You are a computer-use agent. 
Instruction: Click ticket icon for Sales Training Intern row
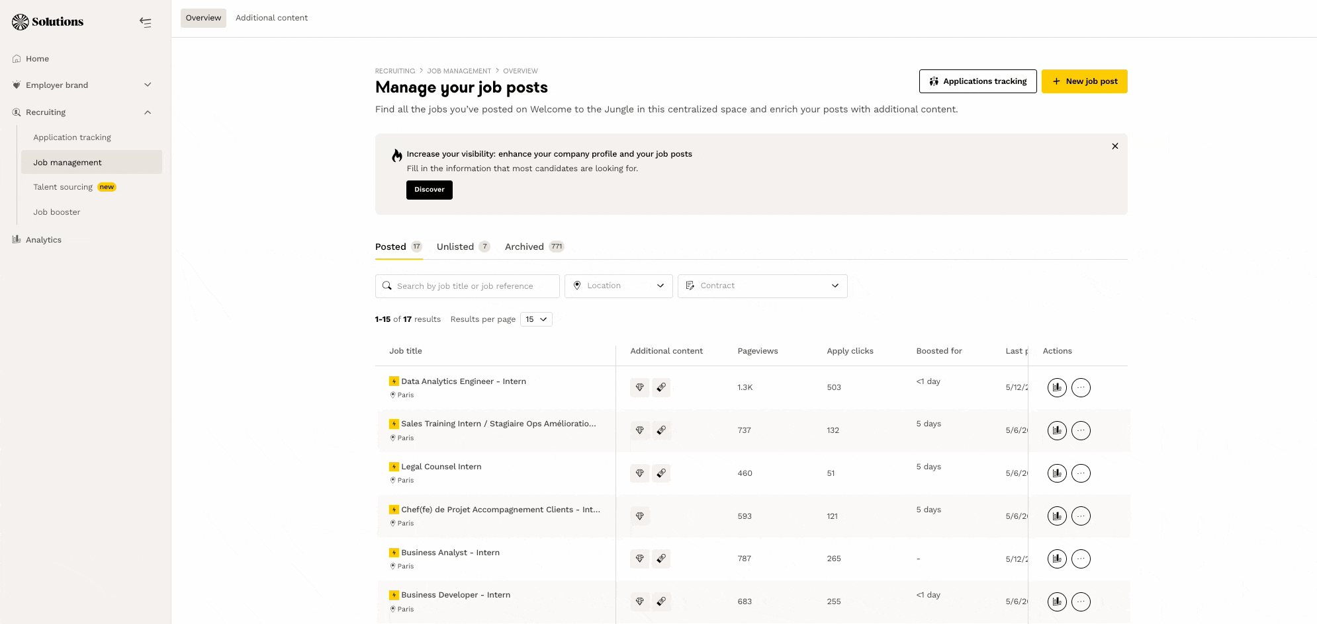tap(661, 430)
